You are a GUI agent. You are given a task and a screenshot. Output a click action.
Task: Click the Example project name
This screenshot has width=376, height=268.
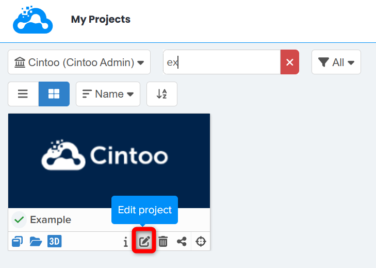pyautogui.click(x=51, y=220)
